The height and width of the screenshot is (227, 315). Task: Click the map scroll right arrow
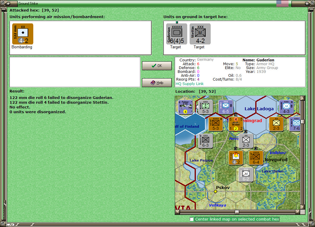(x=298, y=212)
